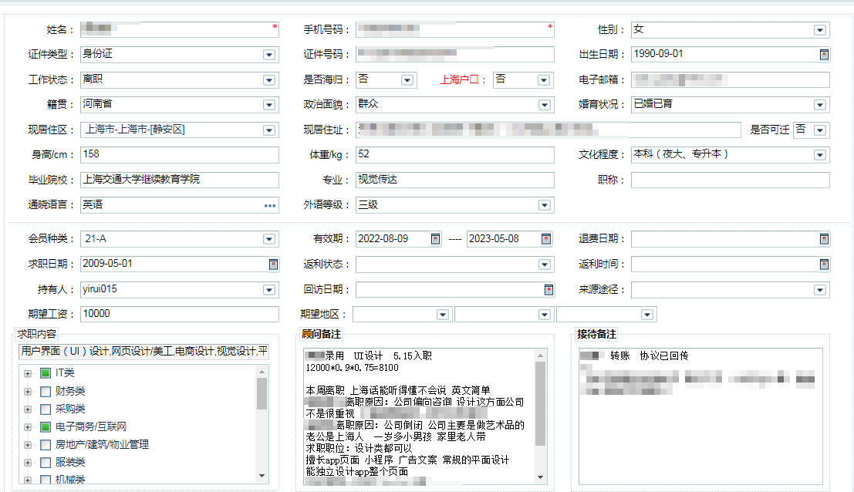Click scroll-down arrow of 顾问备注 box

pos(540,477)
